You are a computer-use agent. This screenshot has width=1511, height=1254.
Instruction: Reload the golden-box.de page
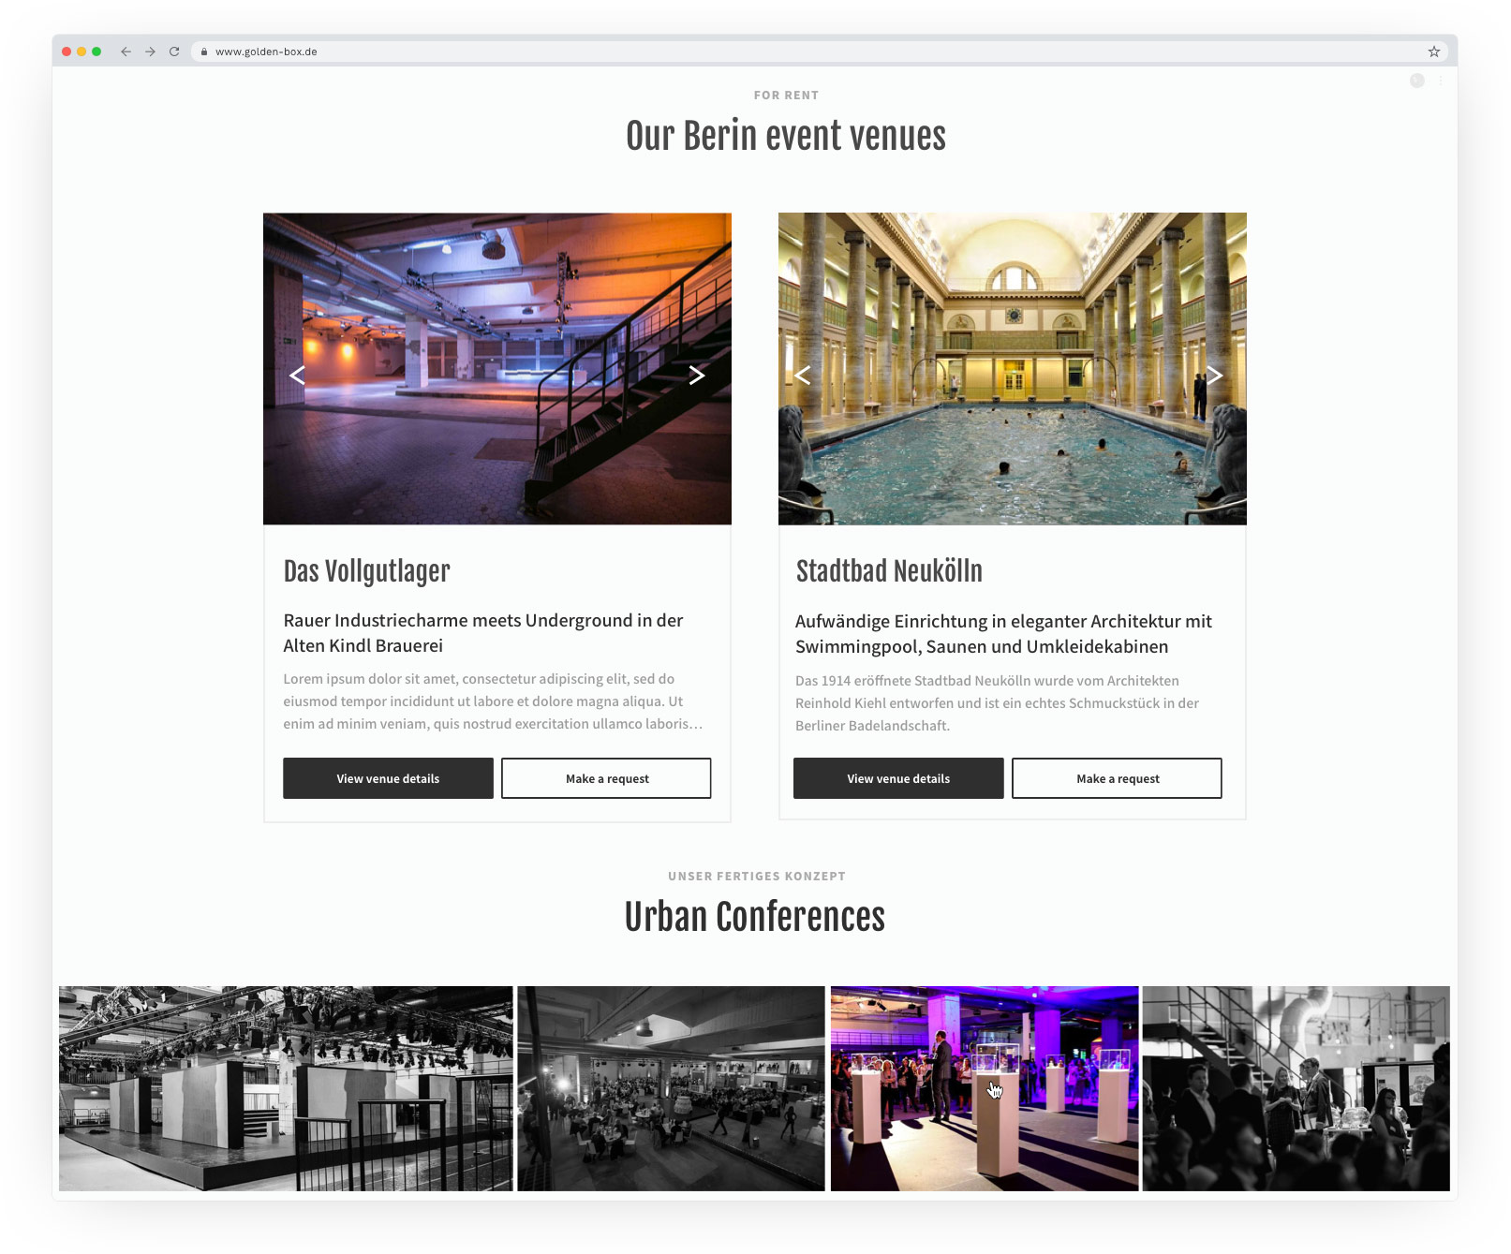coord(174,52)
